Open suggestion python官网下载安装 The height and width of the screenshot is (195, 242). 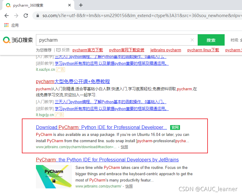(x=127, y=50)
